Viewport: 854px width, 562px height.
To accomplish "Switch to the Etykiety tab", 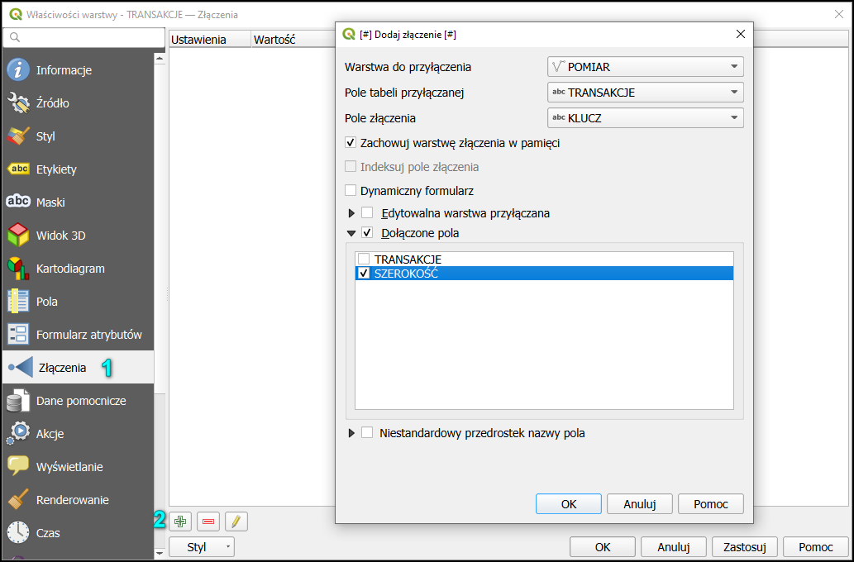I will [x=56, y=169].
